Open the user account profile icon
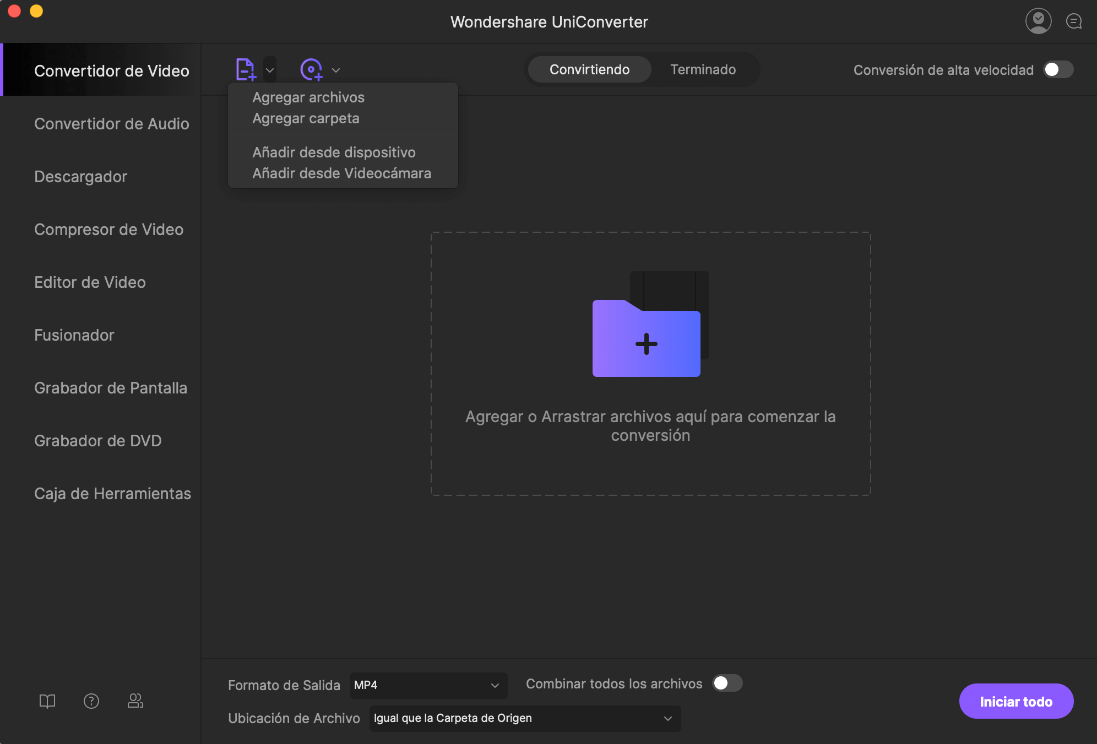Viewport: 1097px width, 744px height. tap(1038, 21)
